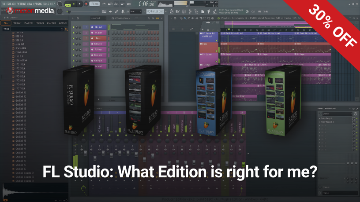
Task: Open the channel rack view icon
Action: click(x=184, y=11)
